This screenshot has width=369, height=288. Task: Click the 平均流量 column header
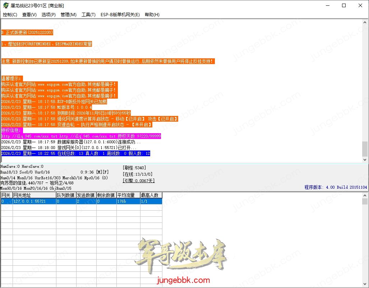pyautogui.click(x=128, y=195)
